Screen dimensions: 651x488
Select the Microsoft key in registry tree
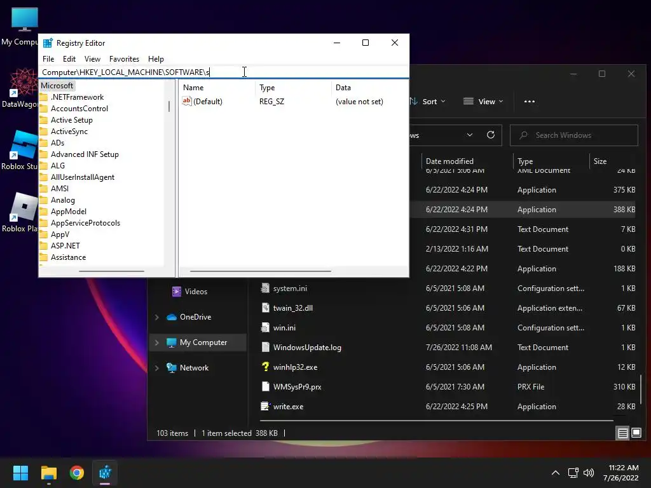(57, 86)
